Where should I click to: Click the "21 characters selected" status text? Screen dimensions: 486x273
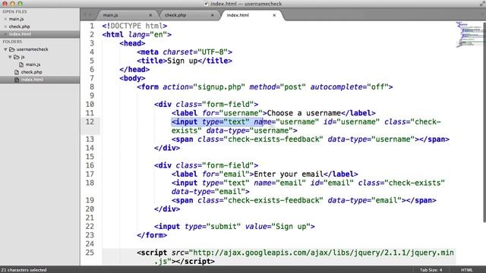pyautogui.click(x=24, y=270)
